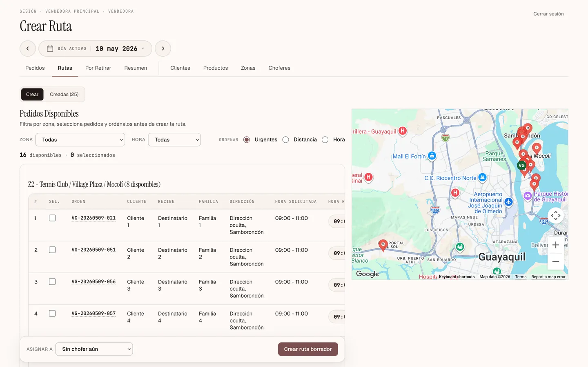Open the Choferes tab
Viewport: 588px width, 367px height.
point(279,68)
